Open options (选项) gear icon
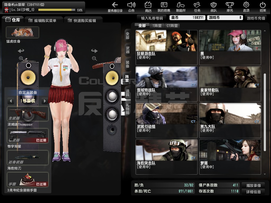Viewport: 271px width, 203px height. coord(246,7)
